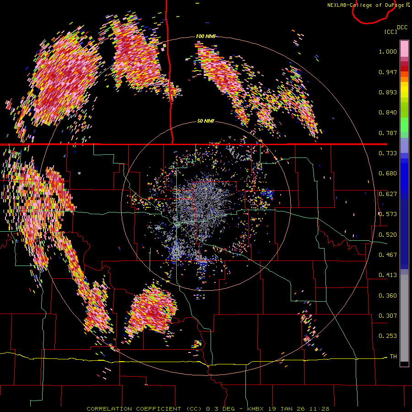This screenshot has width=412, height=412.
Task: Click the yellow band of color bar
Action: point(404,90)
